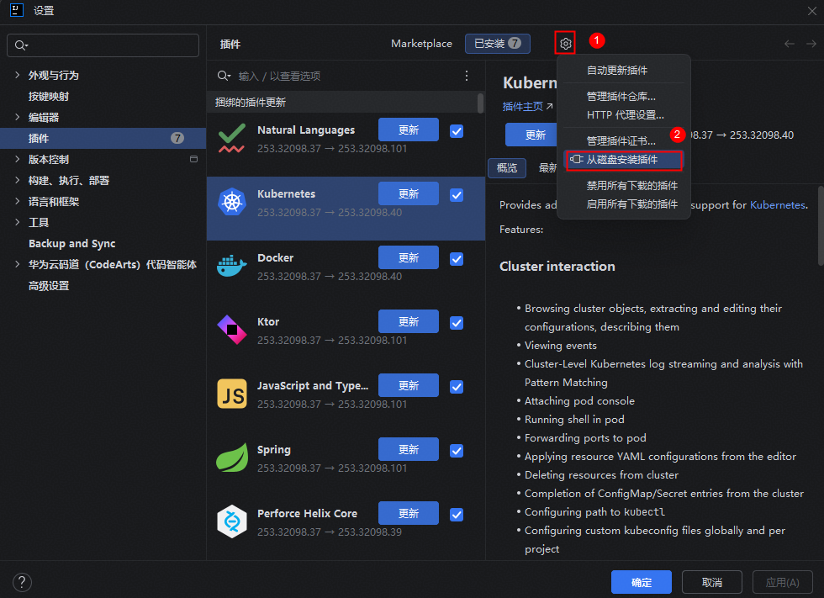The width and height of the screenshot is (824, 598).
Task: Click the settings search input field
Action: [x=103, y=45]
